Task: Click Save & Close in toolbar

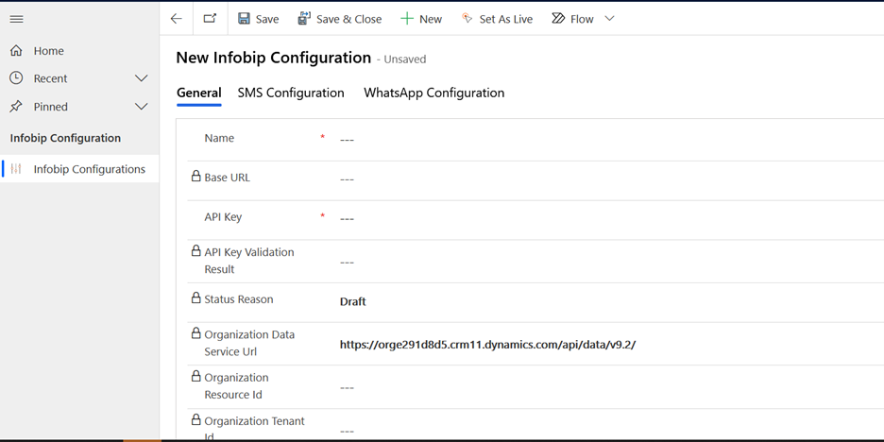Action: [x=339, y=19]
